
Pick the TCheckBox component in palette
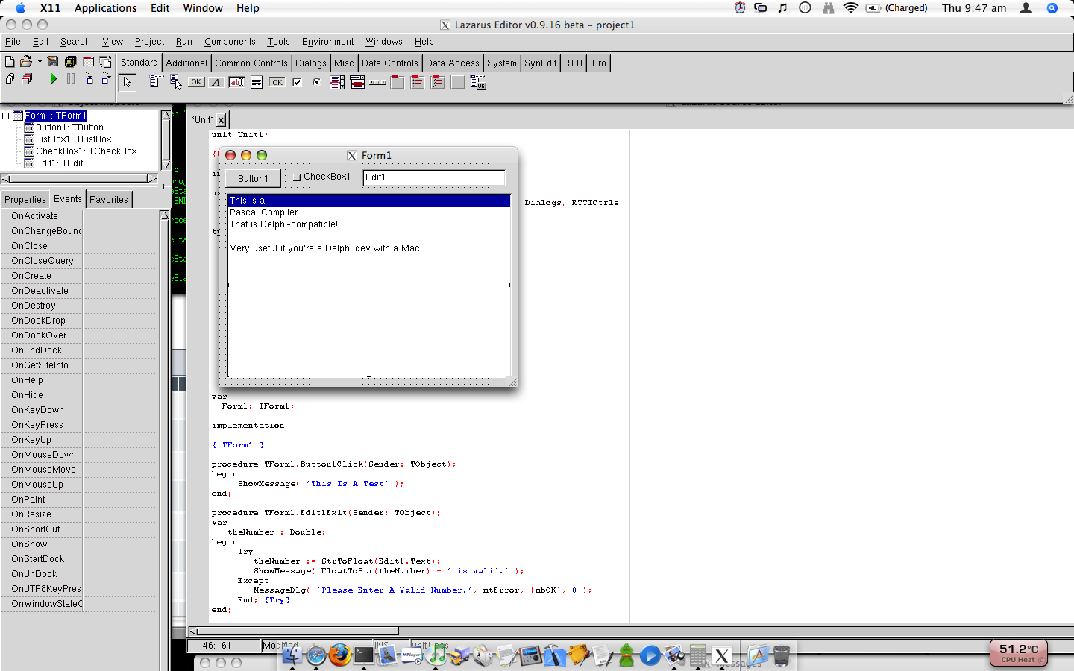coord(297,82)
